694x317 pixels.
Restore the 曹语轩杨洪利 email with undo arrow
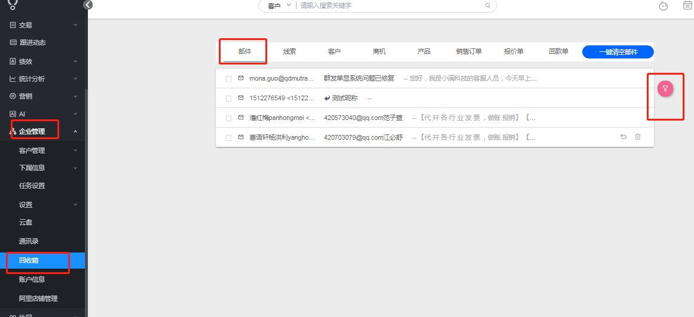pyautogui.click(x=623, y=137)
